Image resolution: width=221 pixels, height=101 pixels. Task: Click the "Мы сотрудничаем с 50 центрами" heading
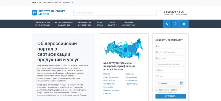click(x=119, y=66)
